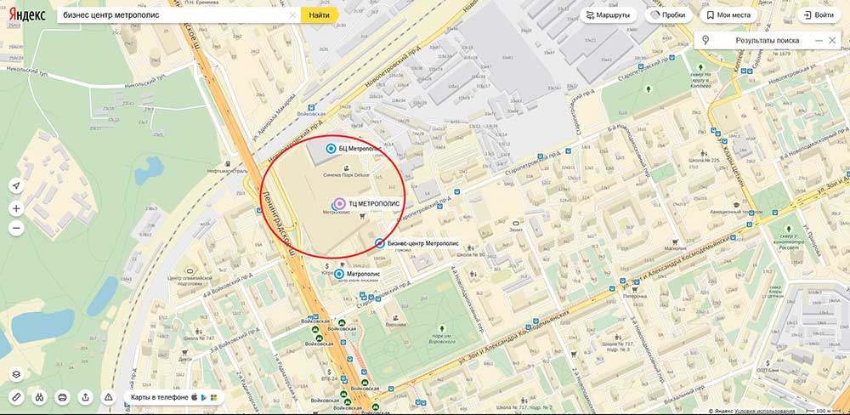Toggle the Пробки traffic layer

click(x=668, y=15)
